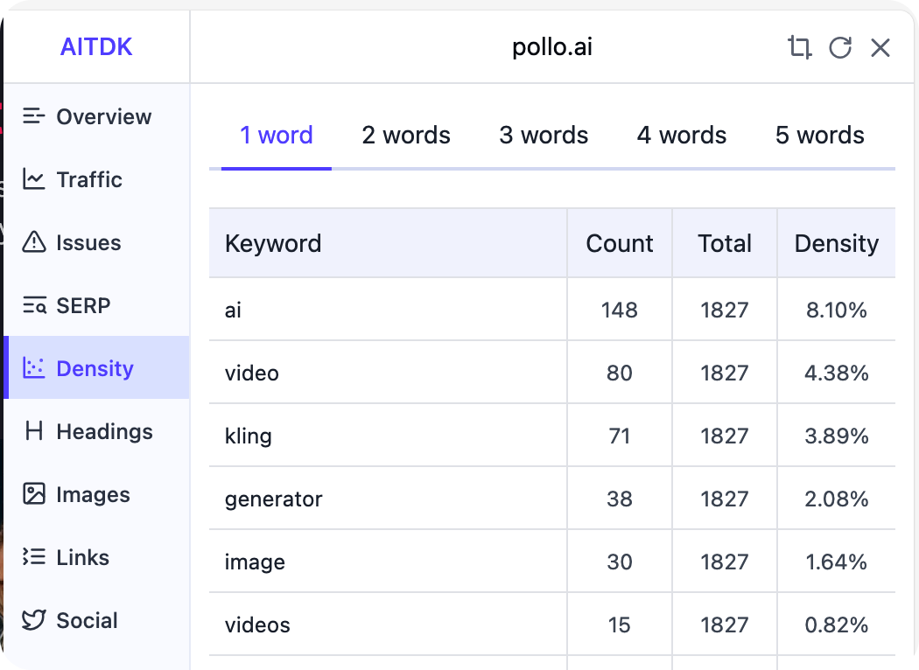Open the Links section
This screenshot has width=919, height=670.
[x=96, y=557]
